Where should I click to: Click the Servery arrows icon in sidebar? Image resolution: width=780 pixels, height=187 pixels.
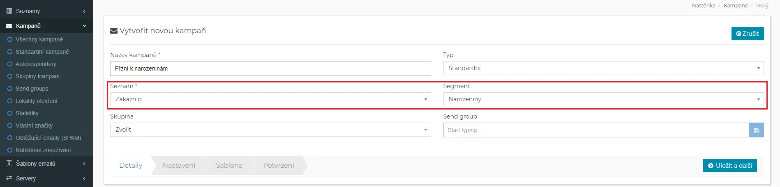click(x=9, y=178)
